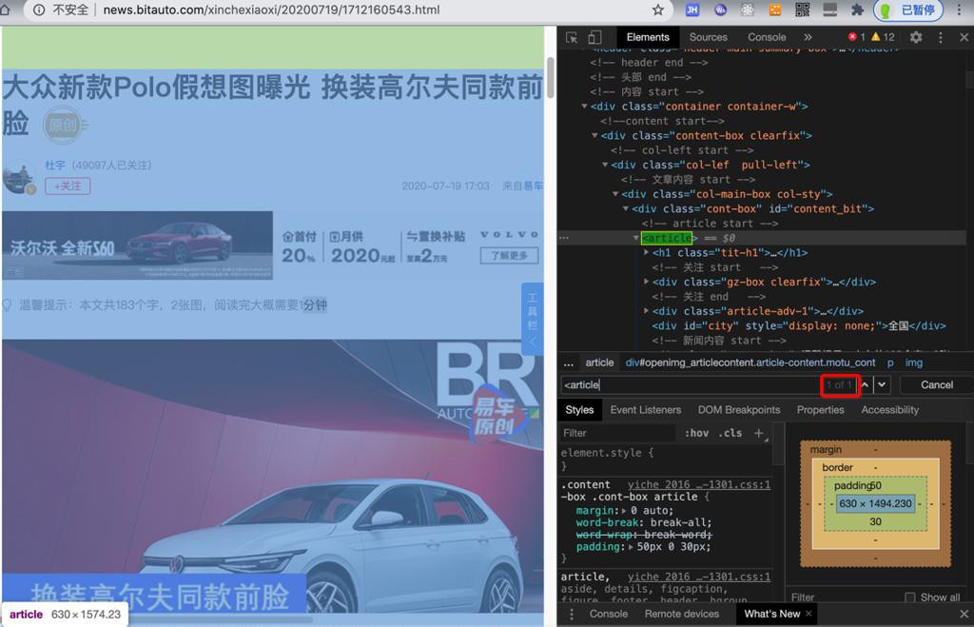Click the article breadcrumb item
The width and height of the screenshot is (974, 627).
[599, 362]
